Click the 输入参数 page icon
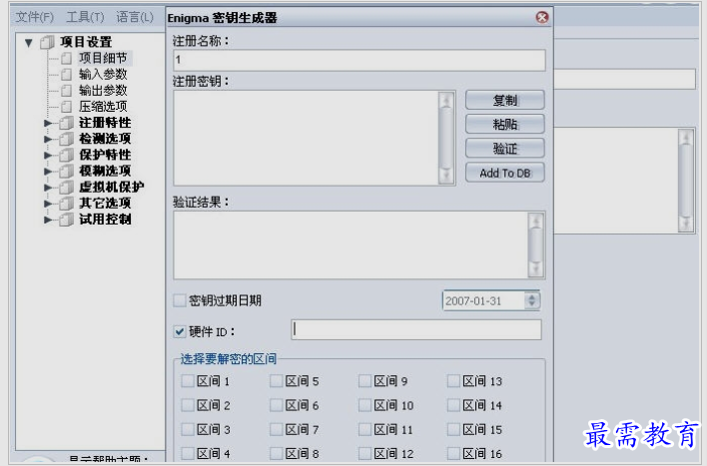The image size is (707, 466). pos(67,75)
